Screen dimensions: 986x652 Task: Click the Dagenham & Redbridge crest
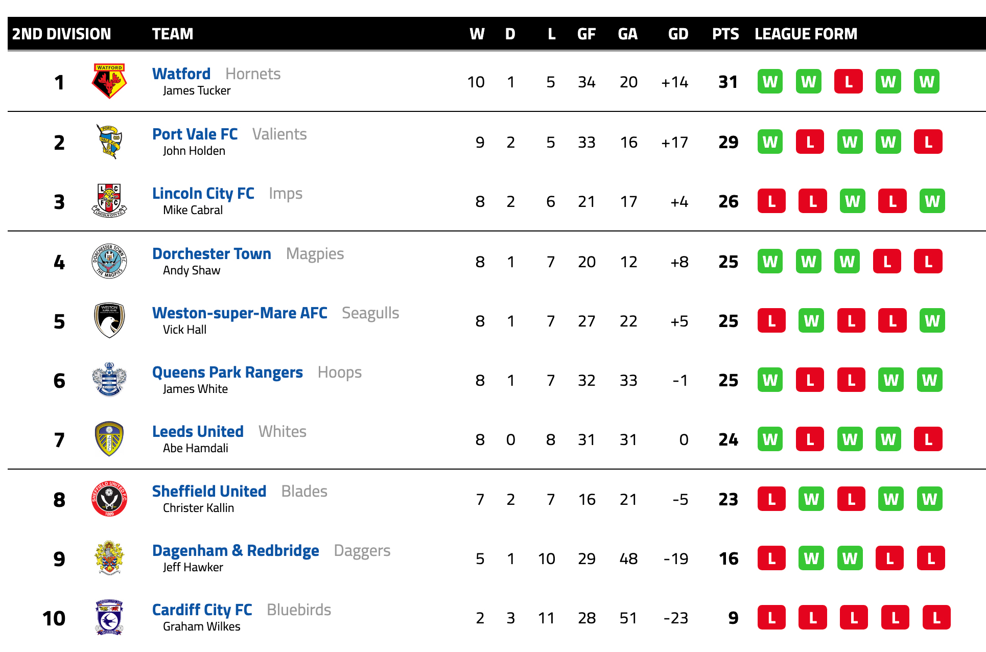tap(109, 558)
